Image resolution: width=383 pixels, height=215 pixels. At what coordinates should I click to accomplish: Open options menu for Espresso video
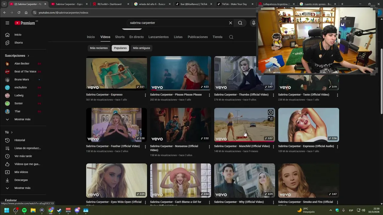coord(145,95)
